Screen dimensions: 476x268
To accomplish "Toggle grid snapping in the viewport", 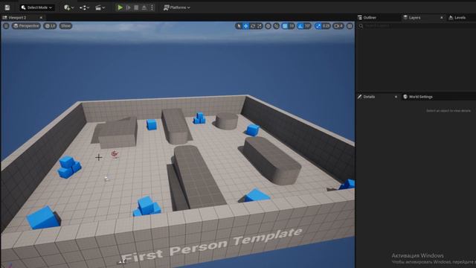I will point(285,26).
